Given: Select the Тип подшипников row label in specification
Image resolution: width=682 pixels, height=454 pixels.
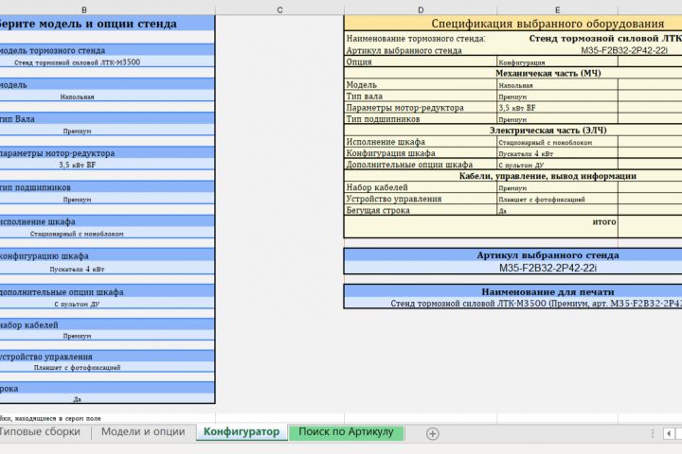Looking at the screenshot, I should click(x=421, y=118).
